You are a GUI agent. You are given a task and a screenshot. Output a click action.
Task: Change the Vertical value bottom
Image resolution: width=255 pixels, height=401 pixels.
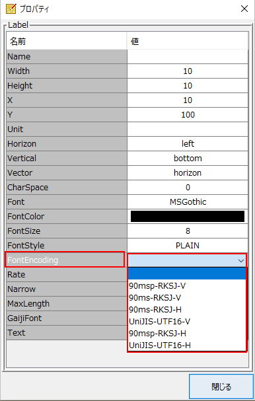pos(188,159)
